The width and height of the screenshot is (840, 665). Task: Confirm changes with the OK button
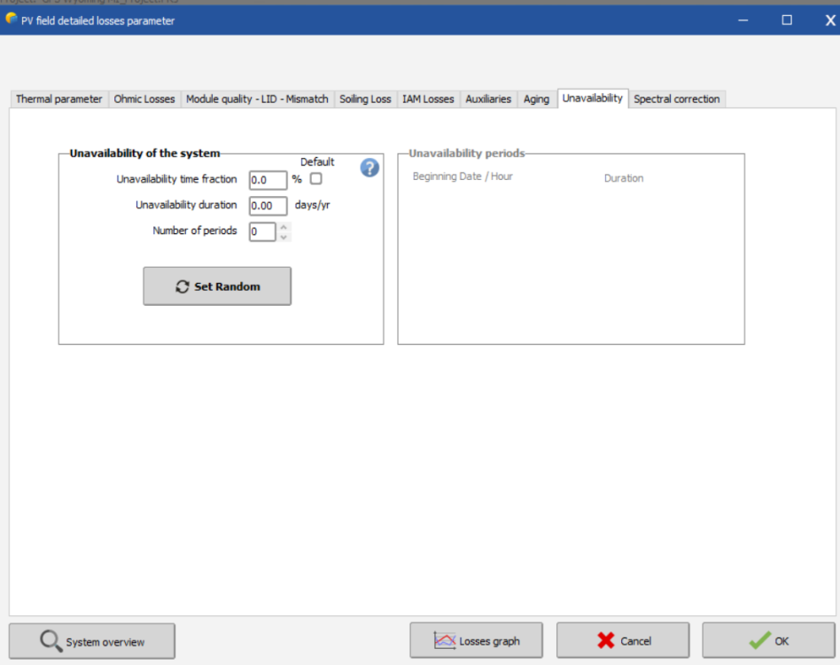point(768,641)
